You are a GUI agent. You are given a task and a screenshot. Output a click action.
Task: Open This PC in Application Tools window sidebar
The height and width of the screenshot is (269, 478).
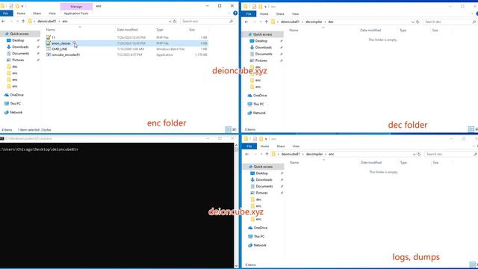pos(15,104)
